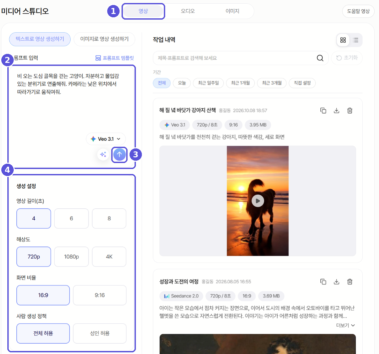Click the AI prompt enhance sparkle icon
The width and height of the screenshot is (379, 354).
point(103,155)
